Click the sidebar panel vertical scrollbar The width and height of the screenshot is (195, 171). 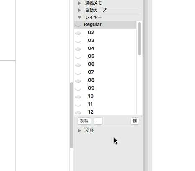(x=72, y=115)
